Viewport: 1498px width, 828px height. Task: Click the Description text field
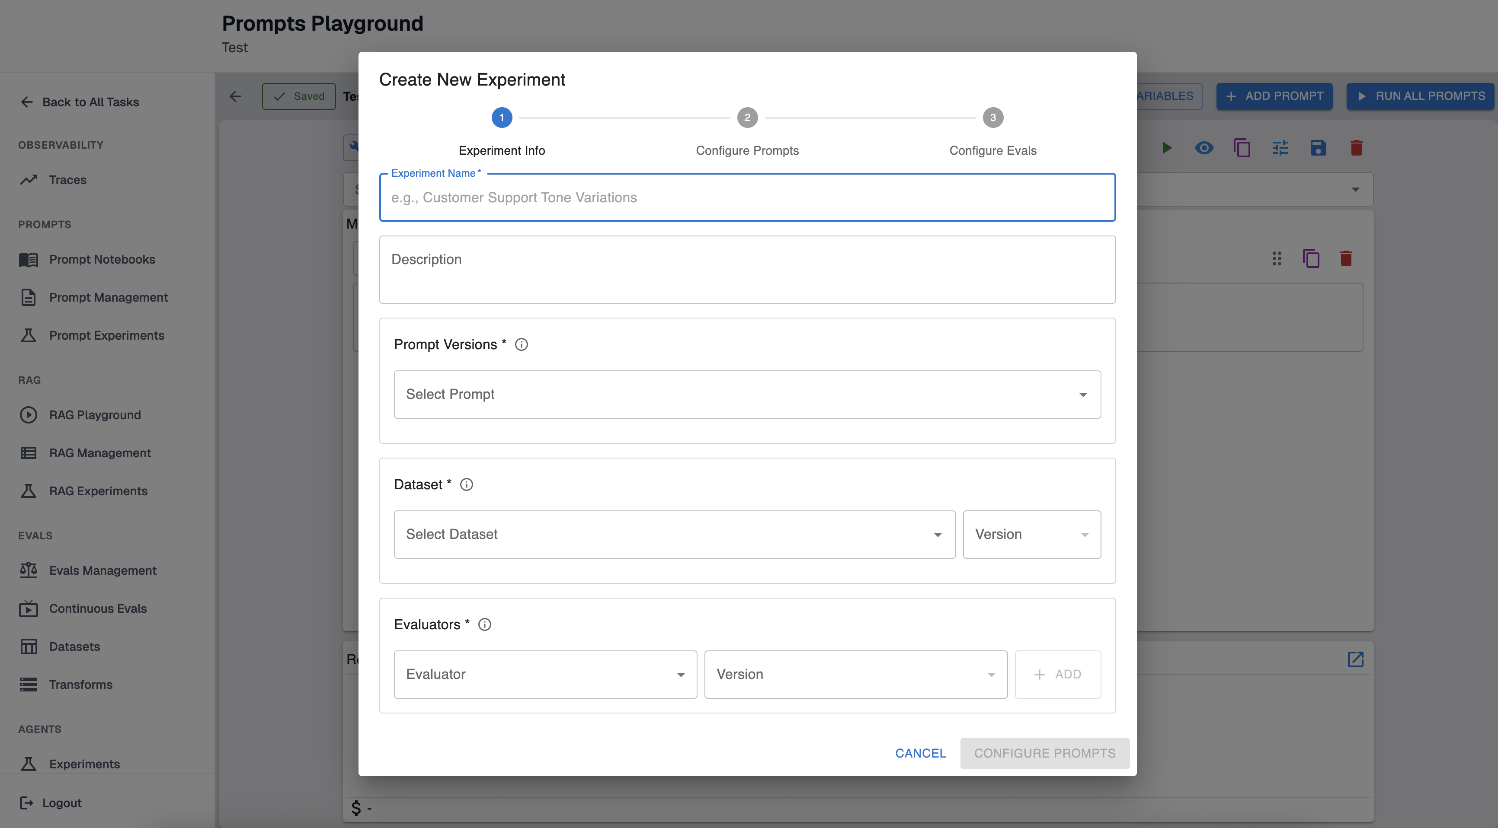tap(747, 270)
